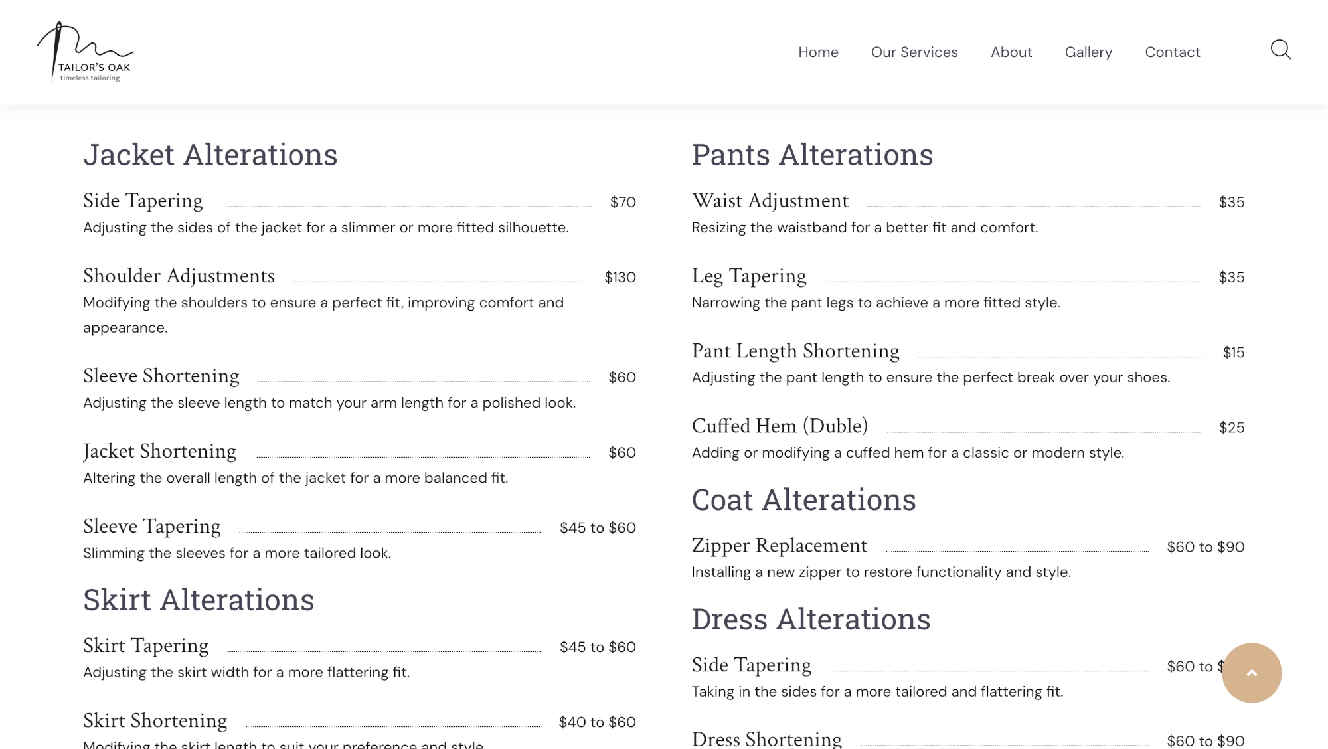The image size is (1328, 749).
Task: Click the Dress Shortening $60 to $90 price
Action: (1206, 740)
